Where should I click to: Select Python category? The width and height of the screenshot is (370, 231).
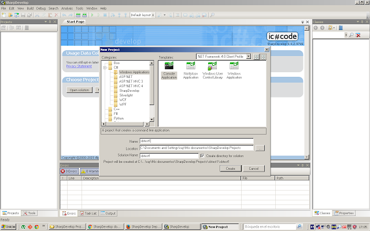point(119,118)
